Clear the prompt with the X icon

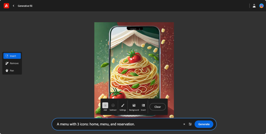click(x=184, y=124)
